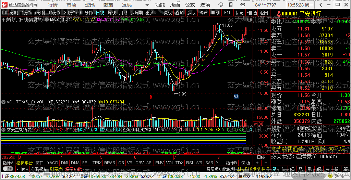
Task: Apply the RSI indicator
Action: click(190, 163)
